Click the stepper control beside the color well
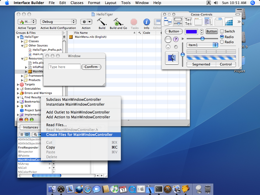The height and width of the screenshot is (195, 260). pyautogui.click(x=202, y=31)
